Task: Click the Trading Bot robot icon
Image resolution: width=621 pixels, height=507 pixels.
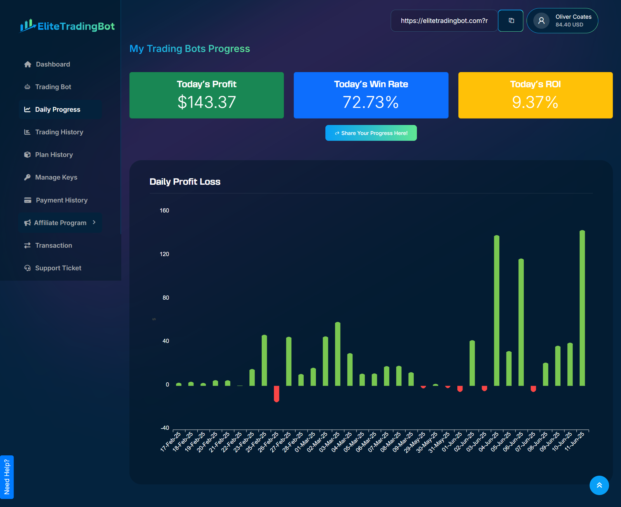Action: (27, 87)
